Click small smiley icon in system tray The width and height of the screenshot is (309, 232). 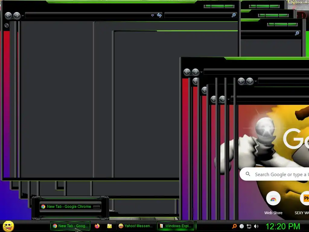[x=242, y=226]
